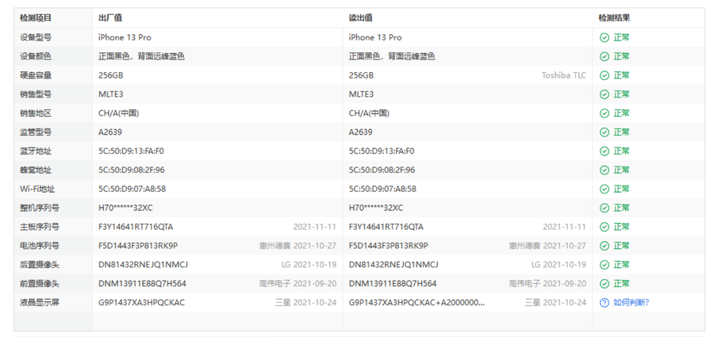Click the green check icon in 设备型号 row
This screenshot has width=714, height=337.
point(605,37)
